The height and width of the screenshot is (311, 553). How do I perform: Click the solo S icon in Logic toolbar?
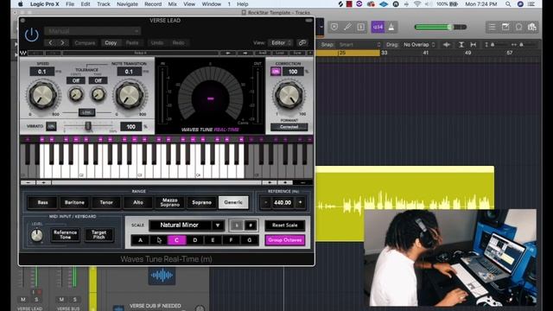tap(361, 27)
